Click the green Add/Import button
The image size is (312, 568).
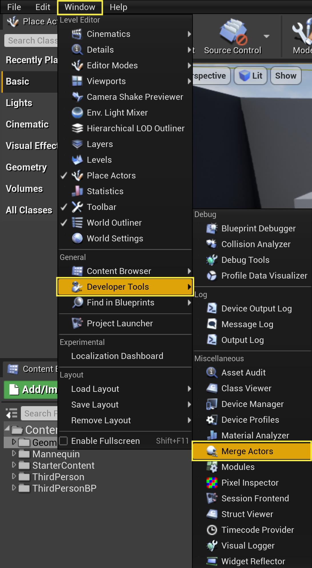31,390
